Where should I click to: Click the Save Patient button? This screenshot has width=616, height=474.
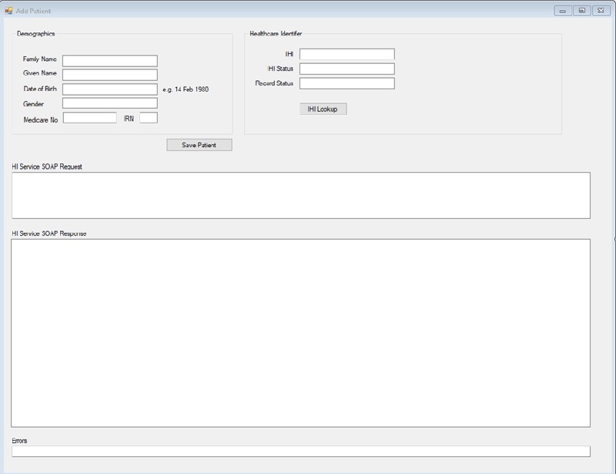(199, 145)
